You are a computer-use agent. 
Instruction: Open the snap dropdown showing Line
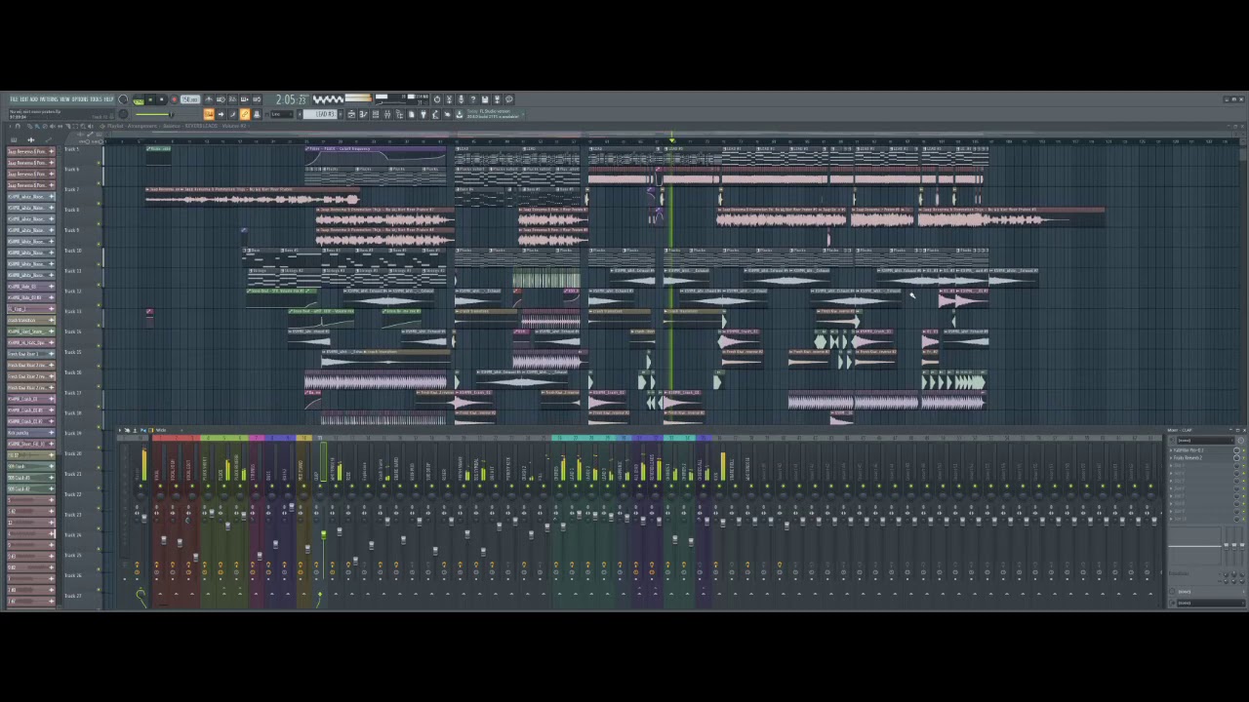coord(282,114)
